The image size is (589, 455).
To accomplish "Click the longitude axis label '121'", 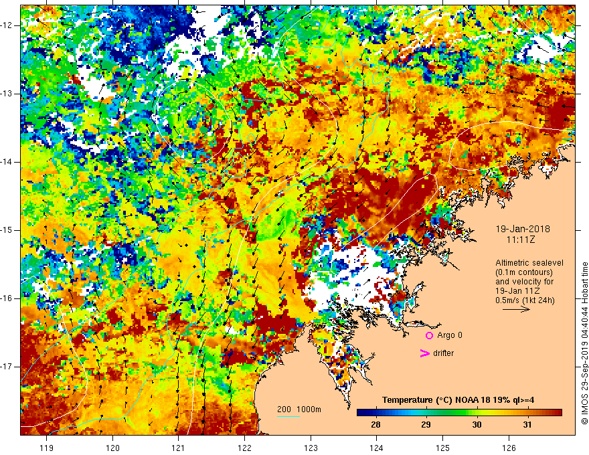I will (179, 448).
